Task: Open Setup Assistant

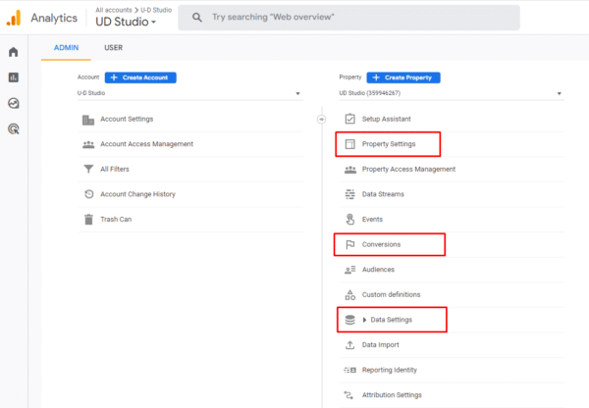Action: click(387, 119)
